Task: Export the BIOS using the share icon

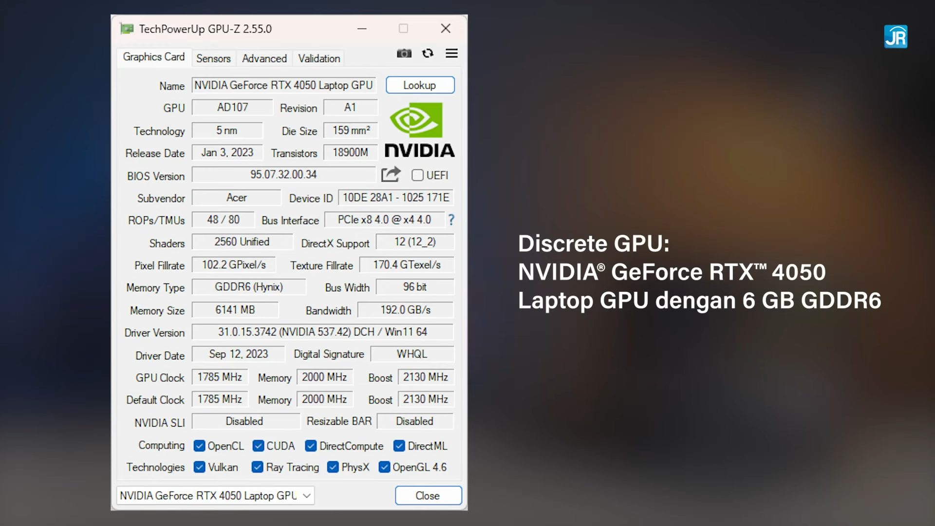Action: click(391, 174)
